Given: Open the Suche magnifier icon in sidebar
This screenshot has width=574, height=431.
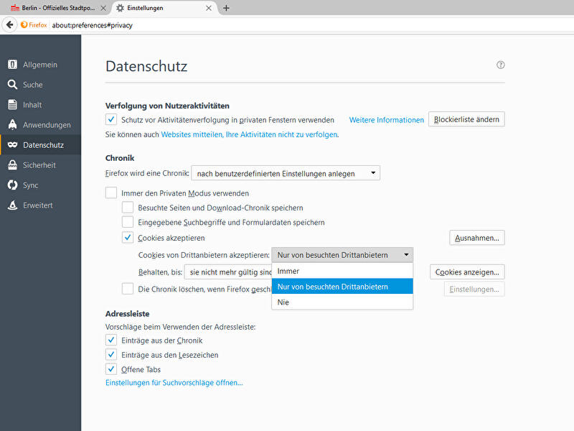Looking at the screenshot, I should click(12, 85).
